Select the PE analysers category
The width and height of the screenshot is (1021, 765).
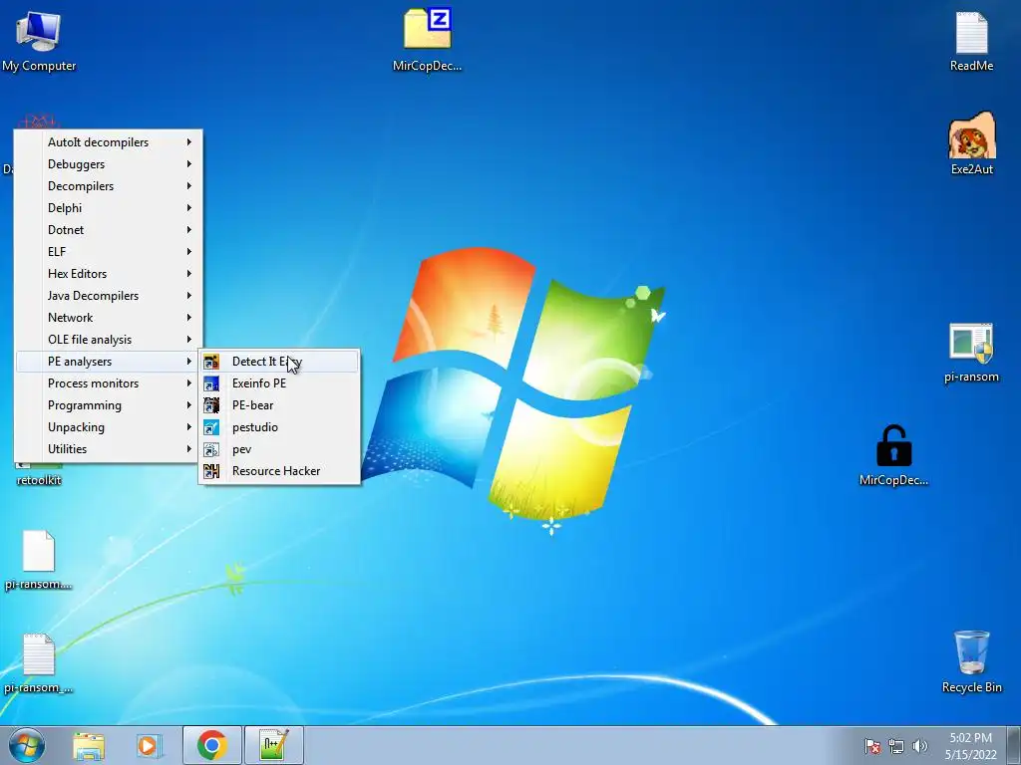tap(108, 361)
